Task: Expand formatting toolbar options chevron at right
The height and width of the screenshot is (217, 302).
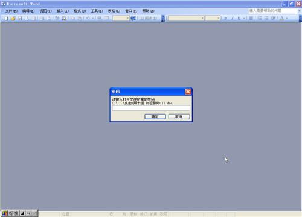Action: point(300,19)
